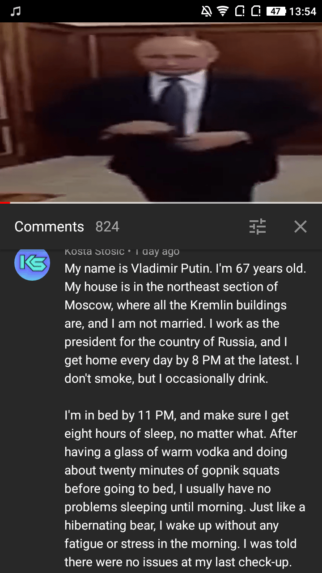Tap the 'hibernating bear' comment line
Image resolution: width=322 pixels, height=573 pixels.
172,526
